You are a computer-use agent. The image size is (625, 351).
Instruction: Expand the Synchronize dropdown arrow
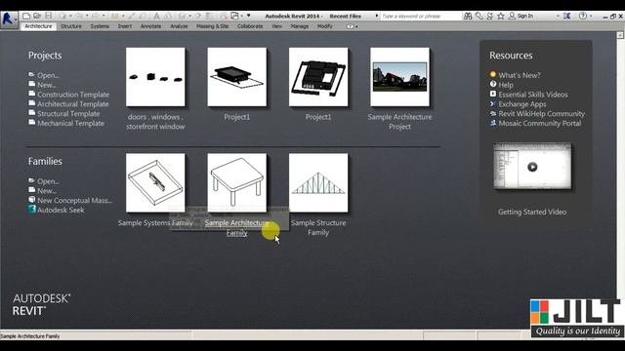(x=70, y=16)
